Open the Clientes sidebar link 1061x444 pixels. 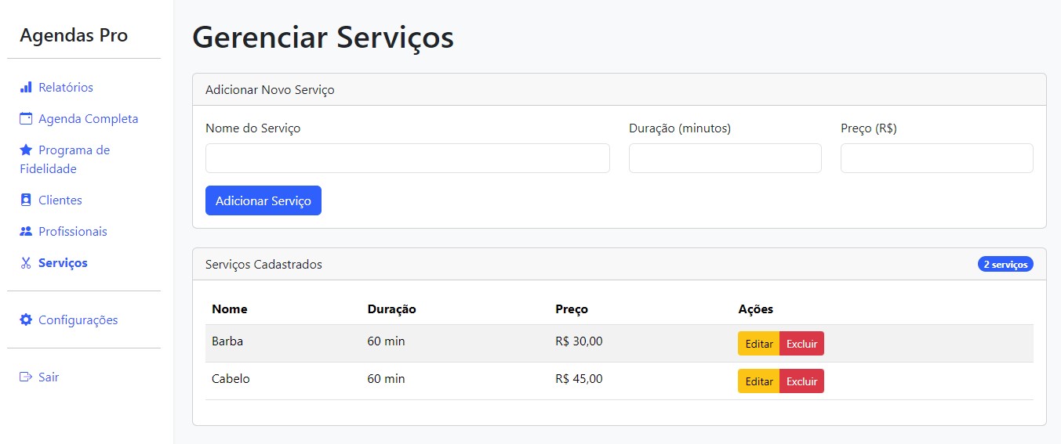click(x=60, y=200)
